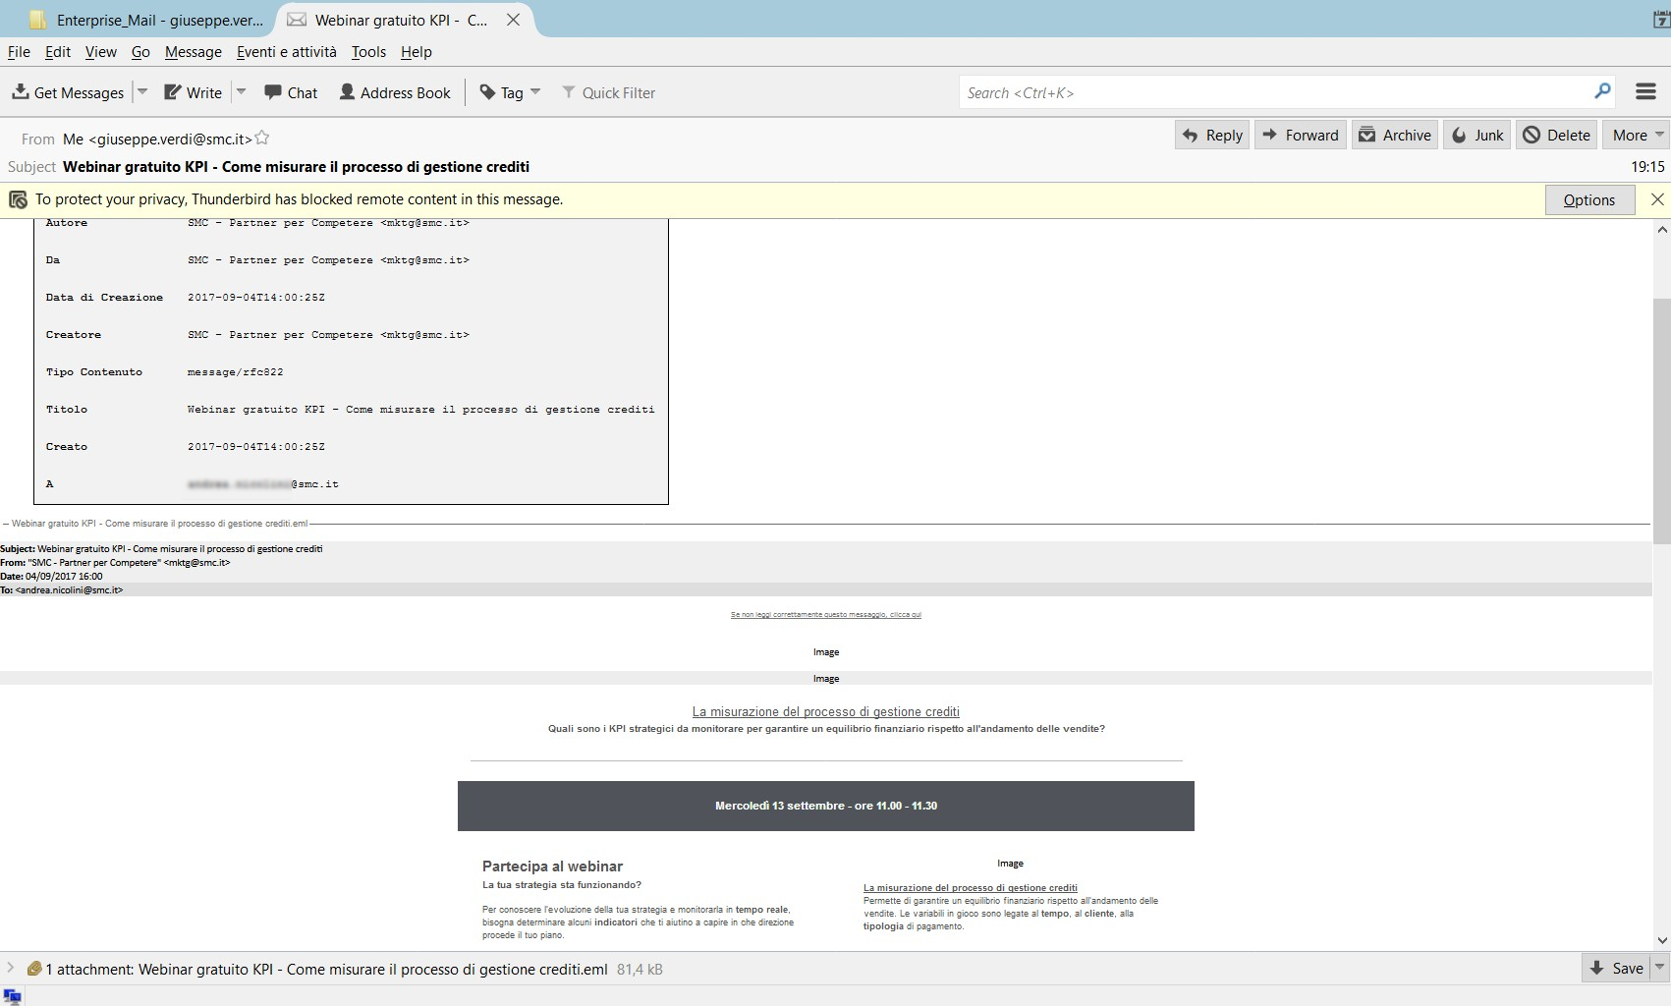Click Write to compose a new message

pyautogui.click(x=193, y=92)
